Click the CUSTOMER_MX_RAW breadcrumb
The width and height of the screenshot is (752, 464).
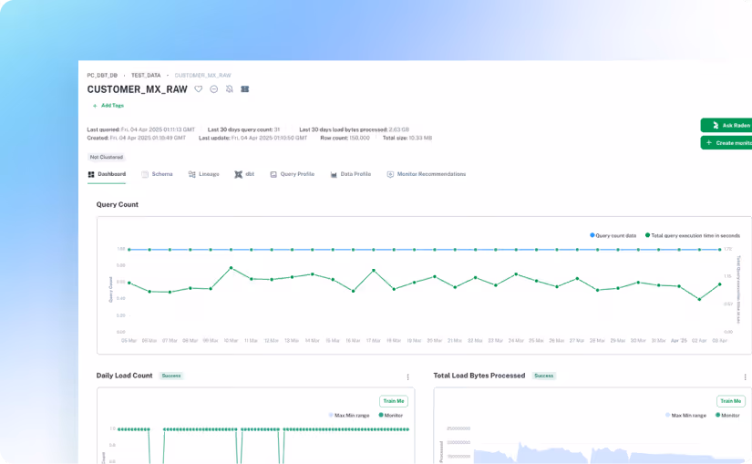click(202, 76)
